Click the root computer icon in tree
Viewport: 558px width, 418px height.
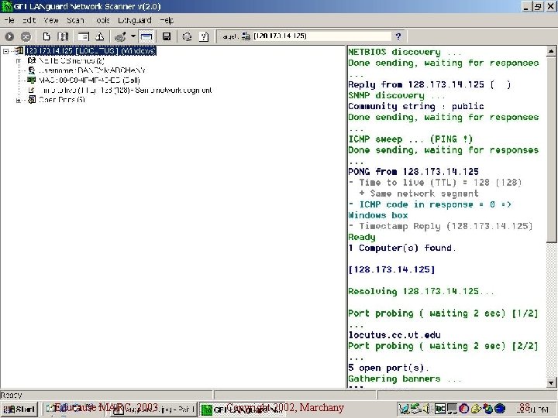click(19, 51)
